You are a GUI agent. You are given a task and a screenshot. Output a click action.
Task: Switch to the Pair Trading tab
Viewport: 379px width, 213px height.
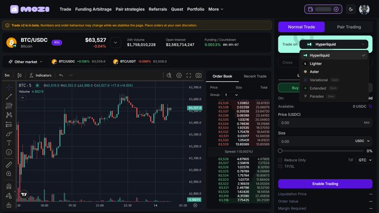[349, 27]
